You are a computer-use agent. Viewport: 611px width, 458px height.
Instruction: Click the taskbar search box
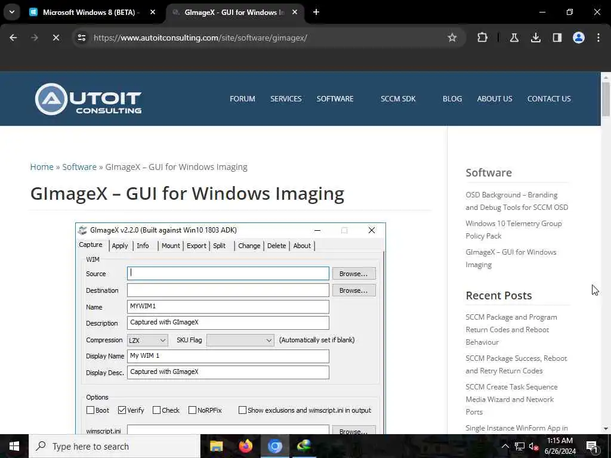[115, 446]
